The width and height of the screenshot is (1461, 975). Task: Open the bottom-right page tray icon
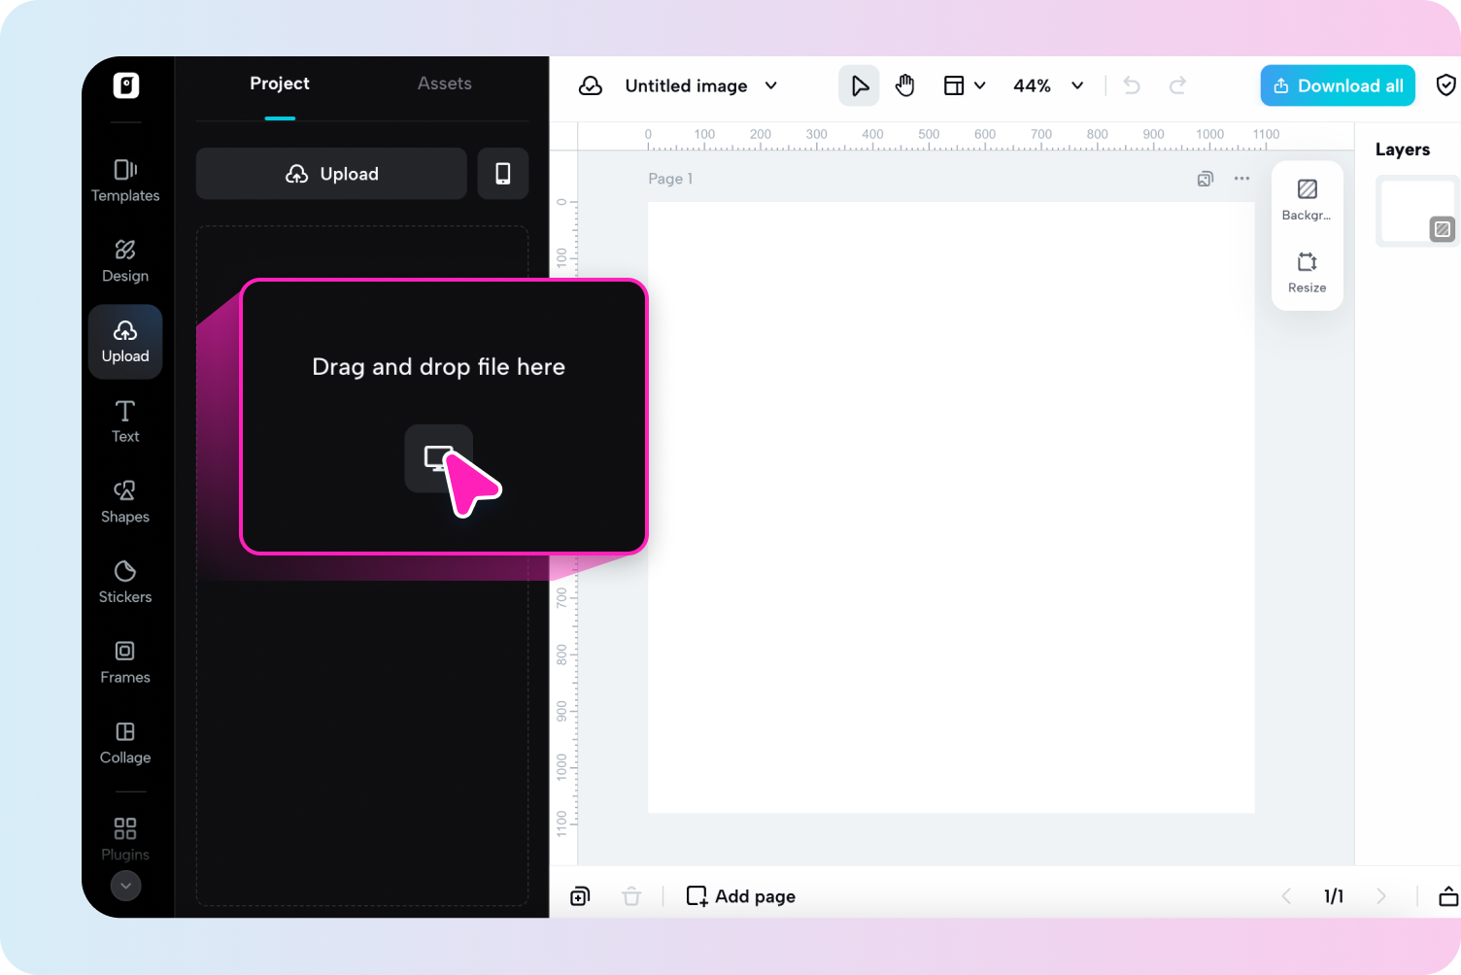[1447, 896]
